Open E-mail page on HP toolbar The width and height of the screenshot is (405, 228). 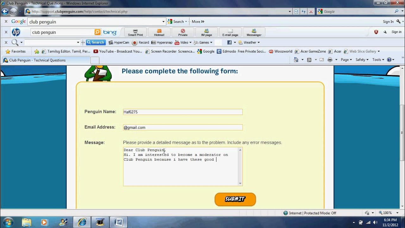coord(230,32)
